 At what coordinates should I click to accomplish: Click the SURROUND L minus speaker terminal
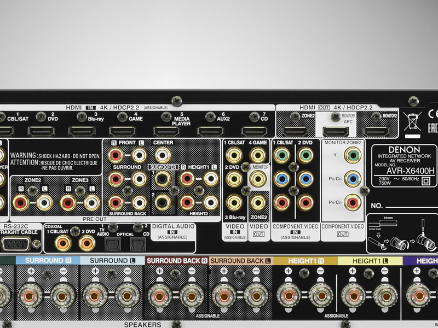click(126, 296)
